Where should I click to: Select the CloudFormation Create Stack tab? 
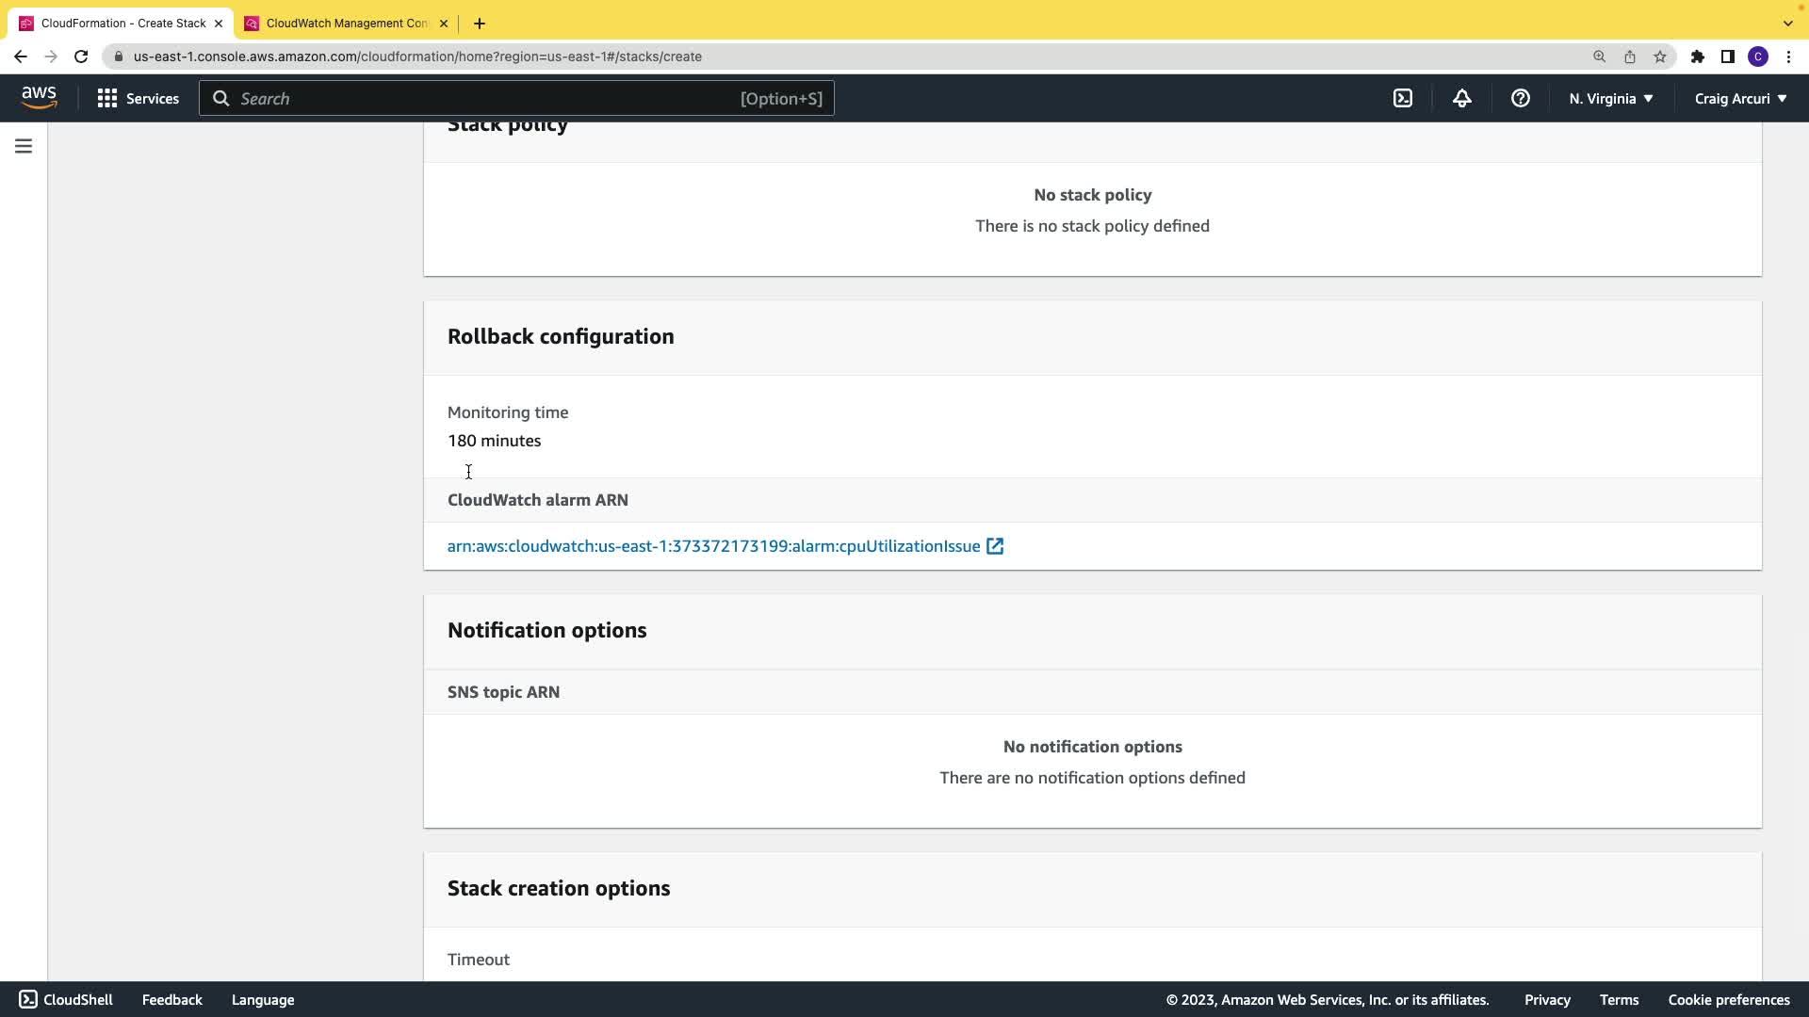point(122,23)
